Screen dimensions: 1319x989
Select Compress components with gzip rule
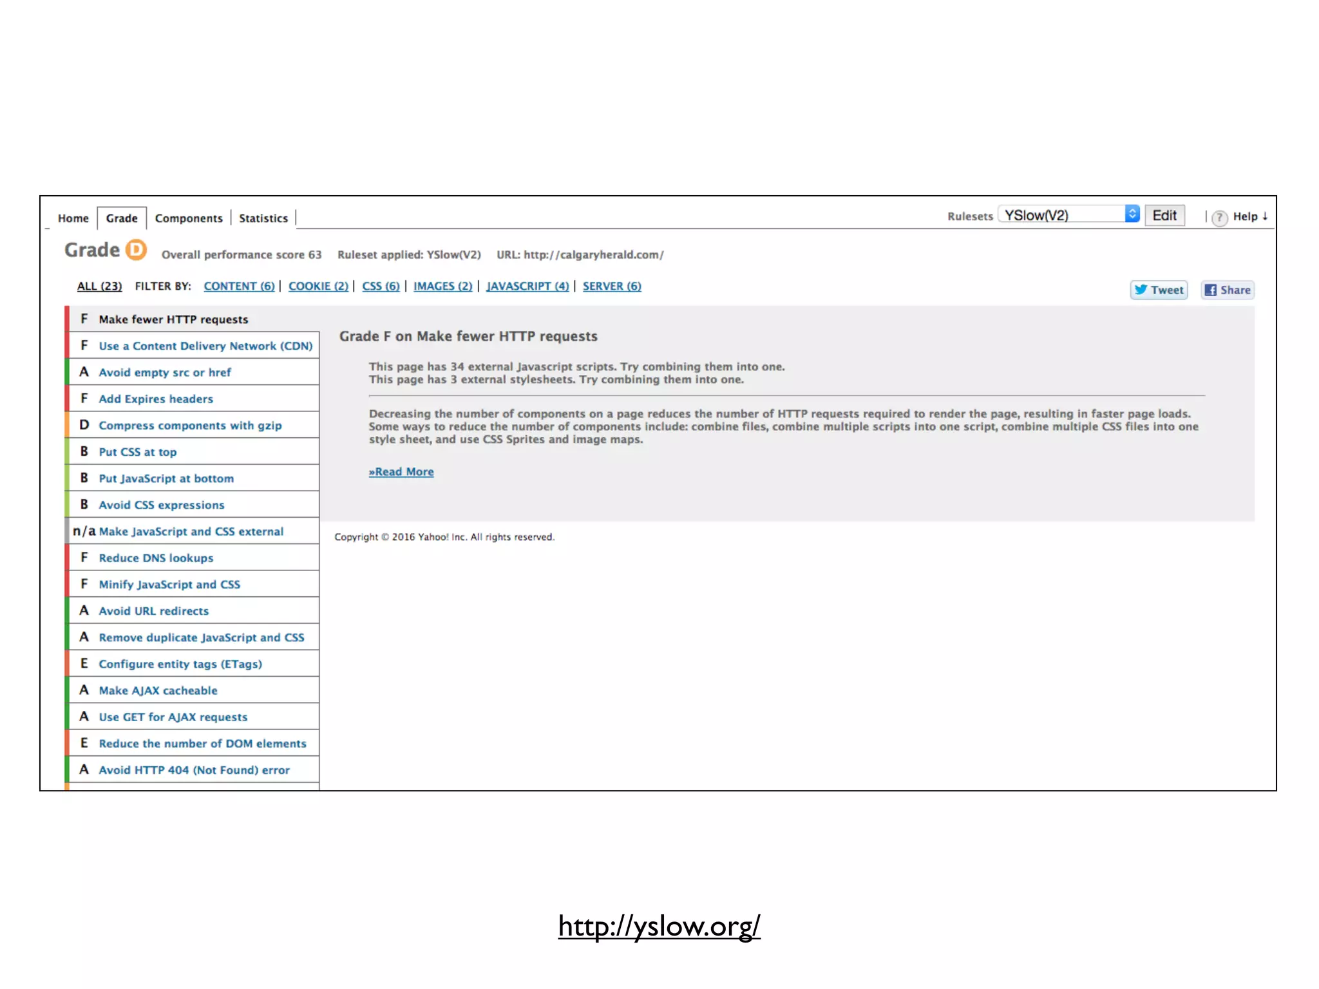click(x=193, y=425)
